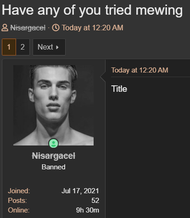The height and width of the screenshot is (218, 190).
Task: Click the join date Jul 17, 2021
Action: (80, 191)
